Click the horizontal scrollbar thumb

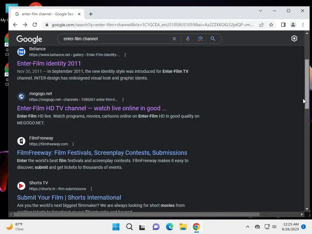tap(136, 214)
